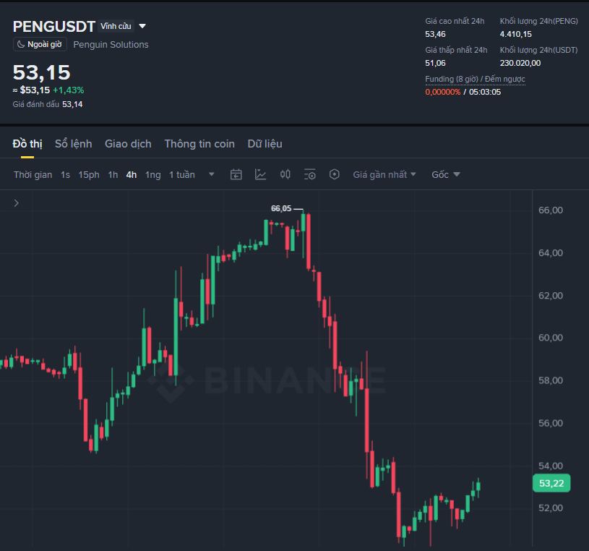
Task: Click the current price tag 53,22
Action: [551, 483]
